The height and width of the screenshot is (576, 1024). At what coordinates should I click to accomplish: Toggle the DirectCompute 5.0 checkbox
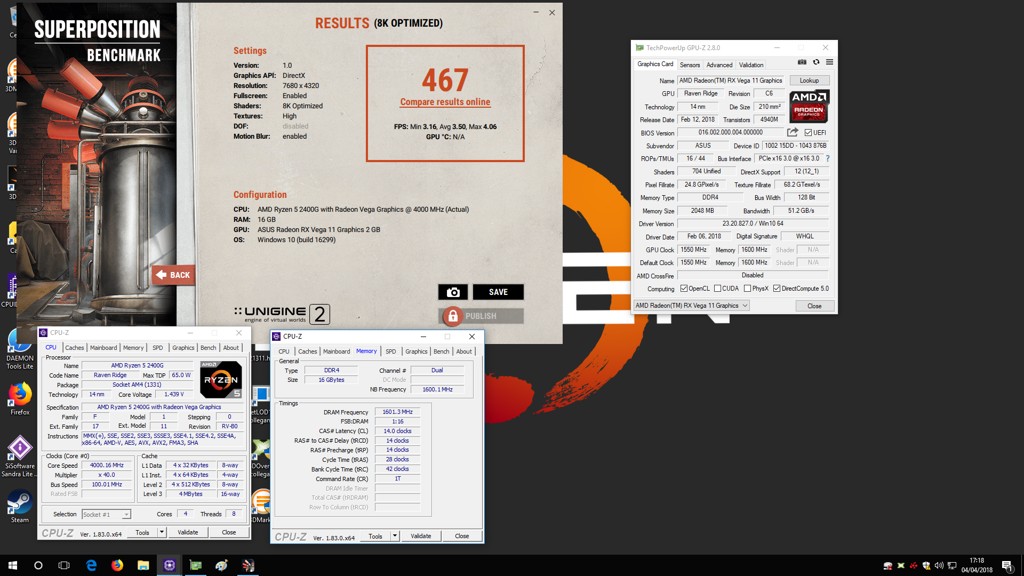coord(777,289)
